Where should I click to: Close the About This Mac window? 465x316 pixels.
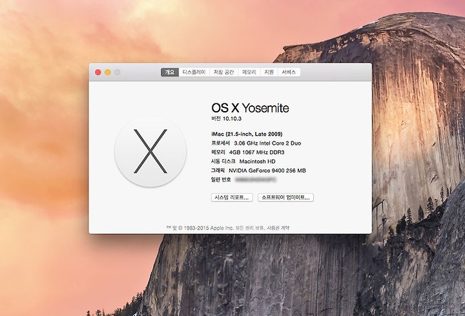click(x=98, y=72)
